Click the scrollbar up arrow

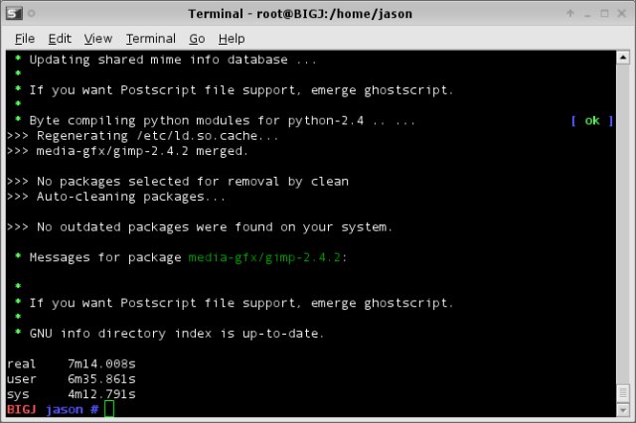pos(623,58)
